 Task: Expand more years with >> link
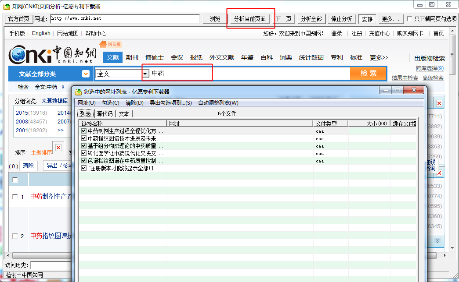(60, 130)
